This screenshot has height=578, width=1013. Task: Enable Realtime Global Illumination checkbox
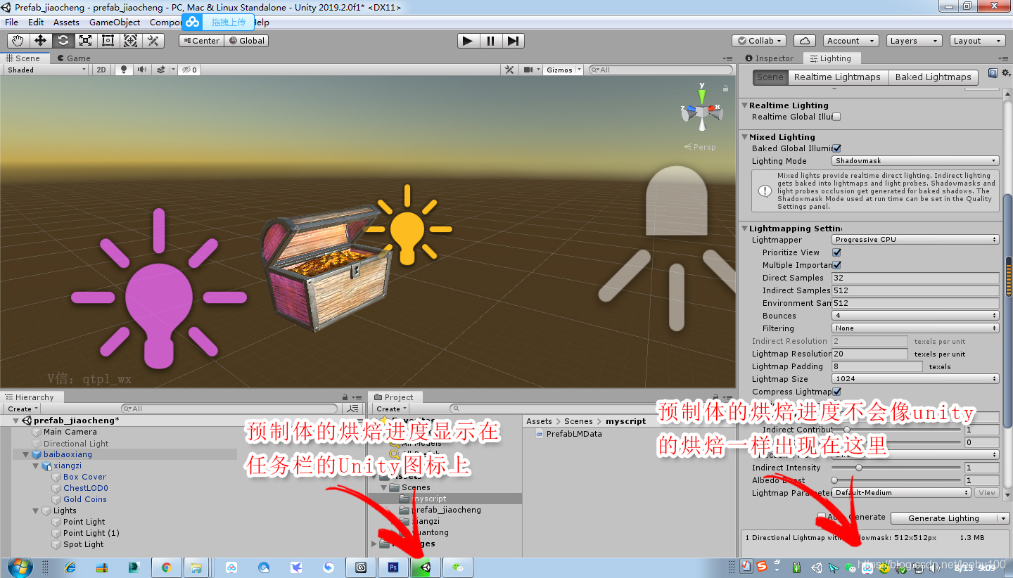coord(836,117)
